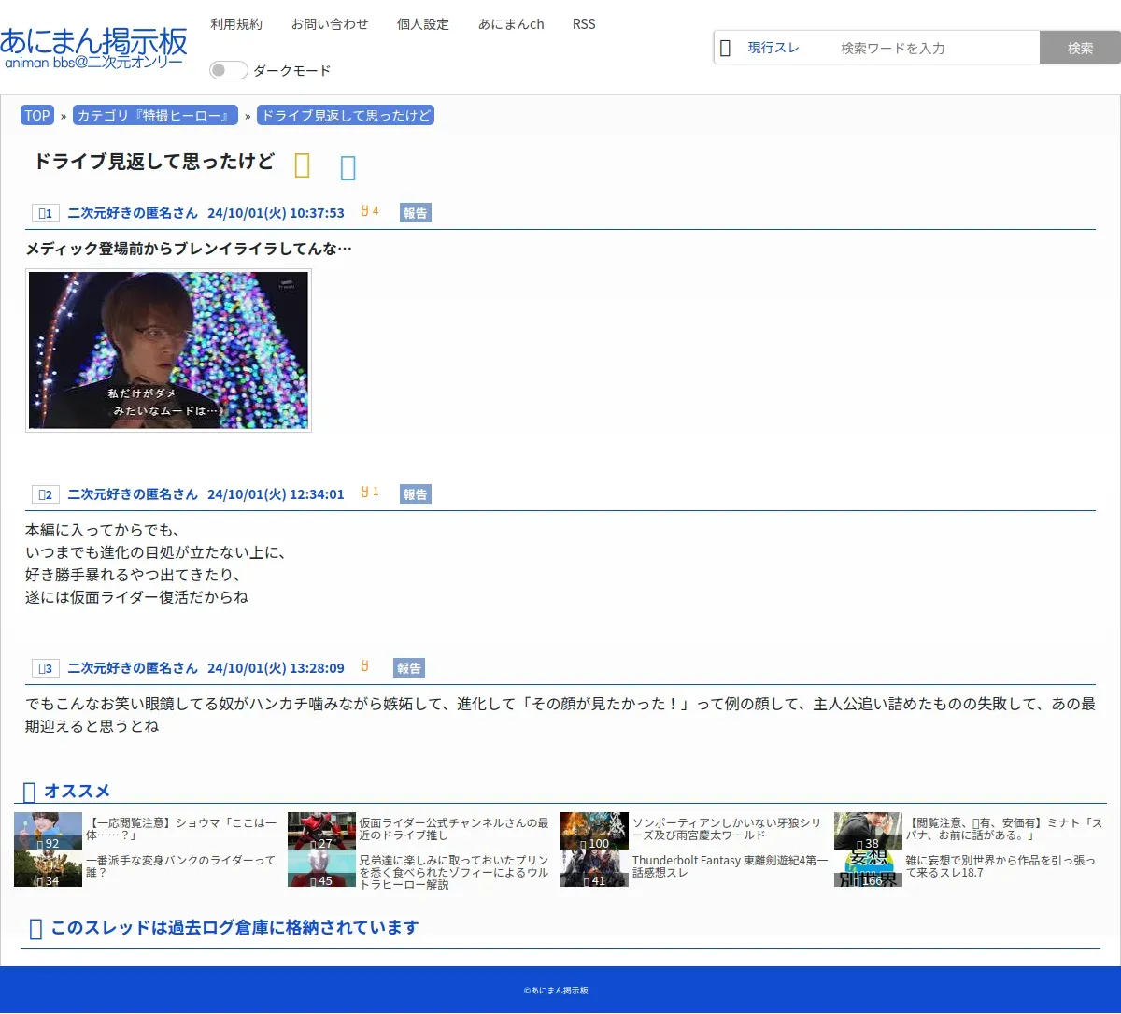
Task: Open thread ソンポーティアンしかいない牙狼シリーズ
Action: 728,829
